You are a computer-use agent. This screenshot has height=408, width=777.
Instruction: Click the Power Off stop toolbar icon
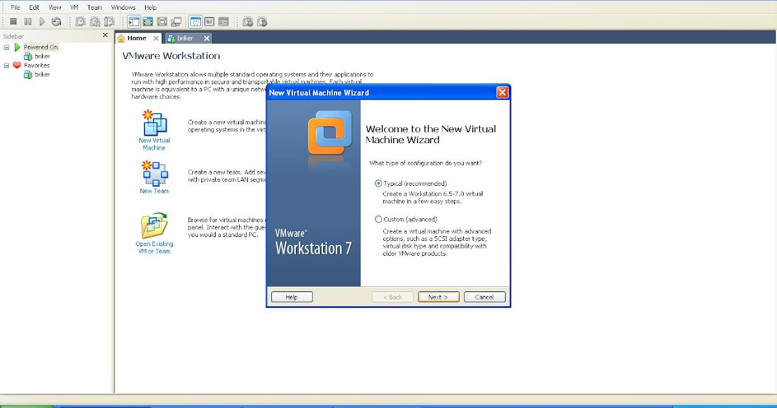point(13,22)
